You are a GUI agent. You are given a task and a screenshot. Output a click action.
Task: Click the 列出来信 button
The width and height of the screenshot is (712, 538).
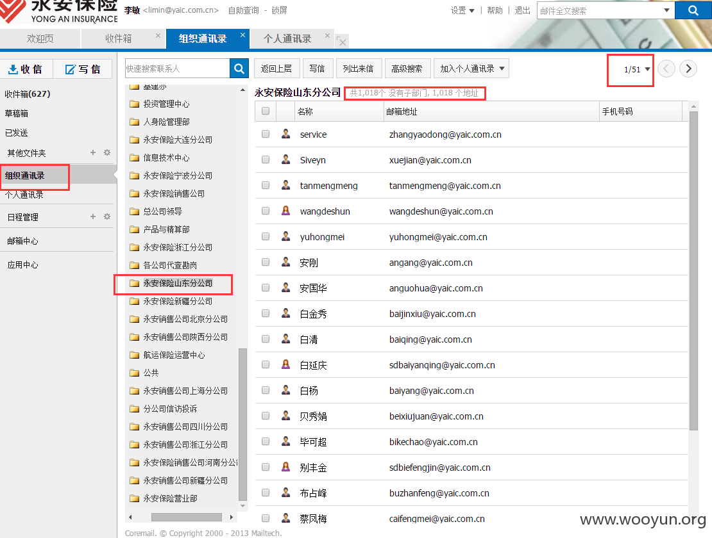point(358,69)
